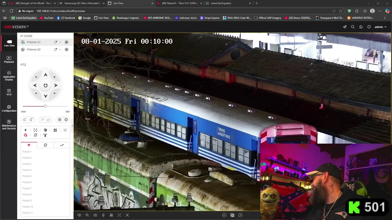Move camera diagonally down-left
The image size is (392, 220).
[36, 93]
